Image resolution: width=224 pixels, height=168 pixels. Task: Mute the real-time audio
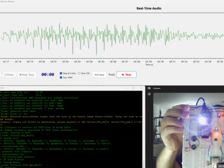pyautogui.click(x=126, y=75)
